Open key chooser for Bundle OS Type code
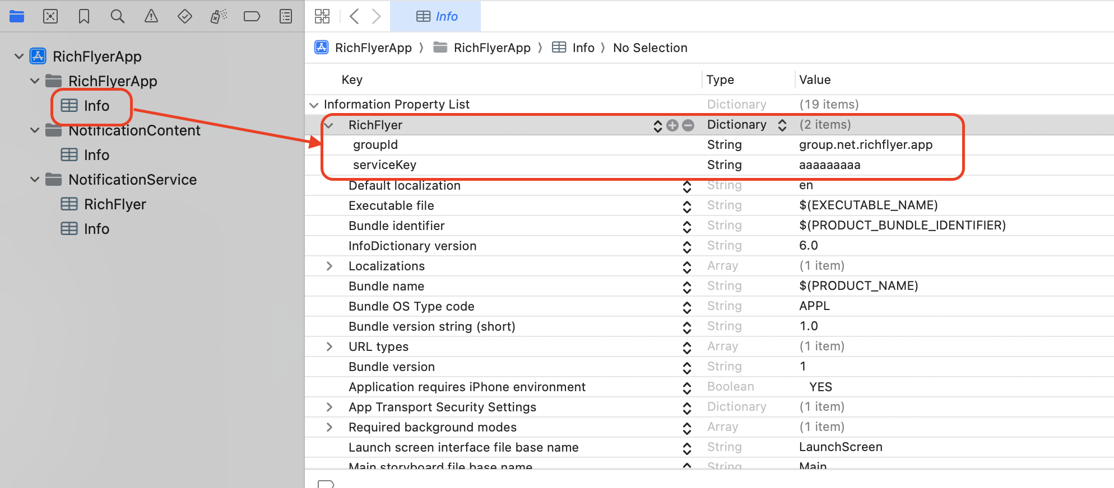This screenshot has width=1114, height=488. 687,307
